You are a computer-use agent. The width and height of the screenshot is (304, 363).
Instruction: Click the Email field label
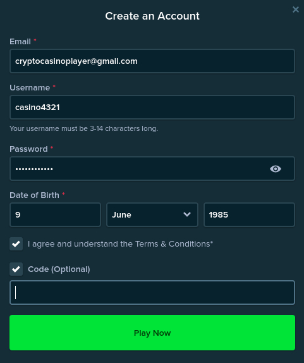[x=20, y=42]
